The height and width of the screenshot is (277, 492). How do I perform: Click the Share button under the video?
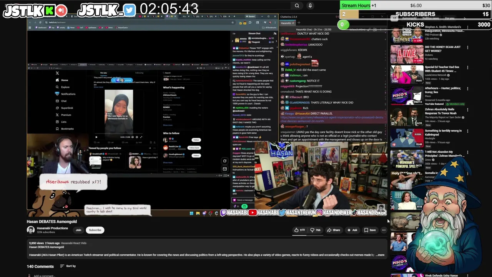tap(334, 230)
